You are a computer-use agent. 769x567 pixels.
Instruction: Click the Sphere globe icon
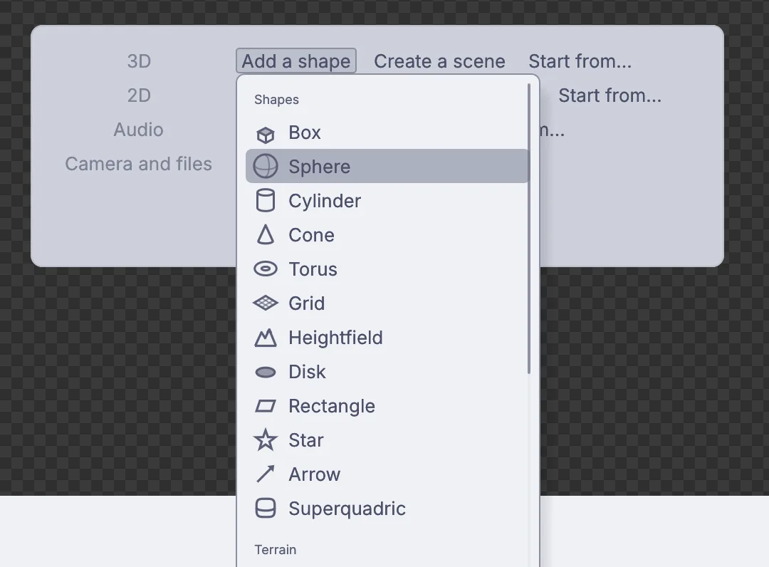[266, 166]
